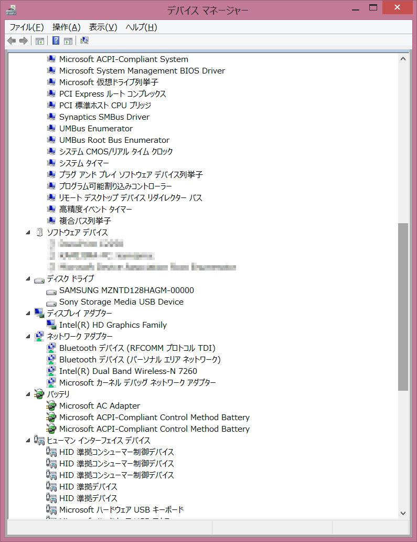Click the icon beside Synaptics SMBus Driver

(x=51, y=117)
